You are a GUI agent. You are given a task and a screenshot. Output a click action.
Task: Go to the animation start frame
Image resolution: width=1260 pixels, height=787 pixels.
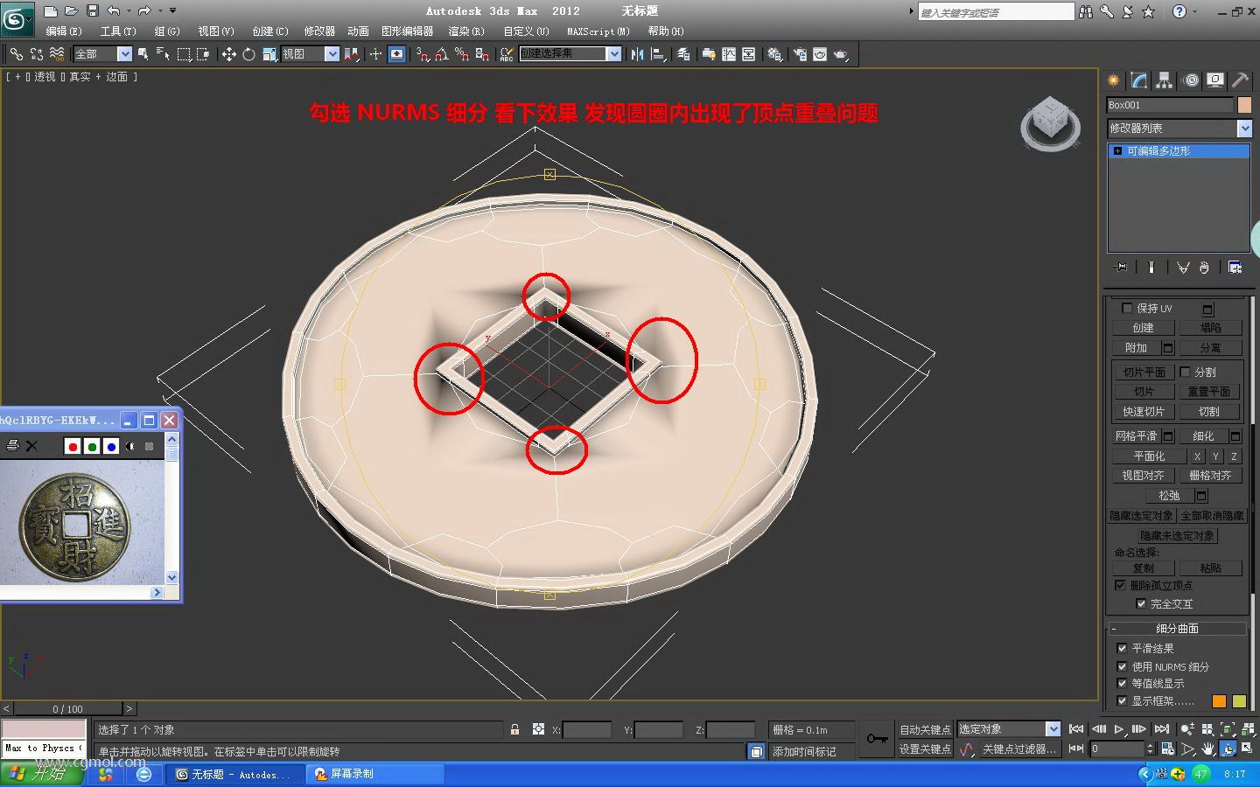click(x=1076, y=729)
